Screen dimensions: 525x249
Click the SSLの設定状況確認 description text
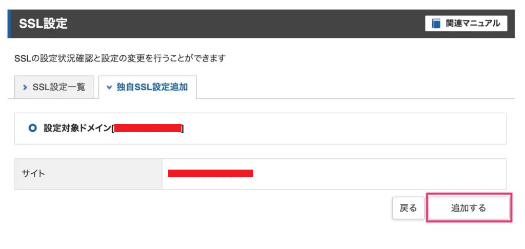coord(120,58)
